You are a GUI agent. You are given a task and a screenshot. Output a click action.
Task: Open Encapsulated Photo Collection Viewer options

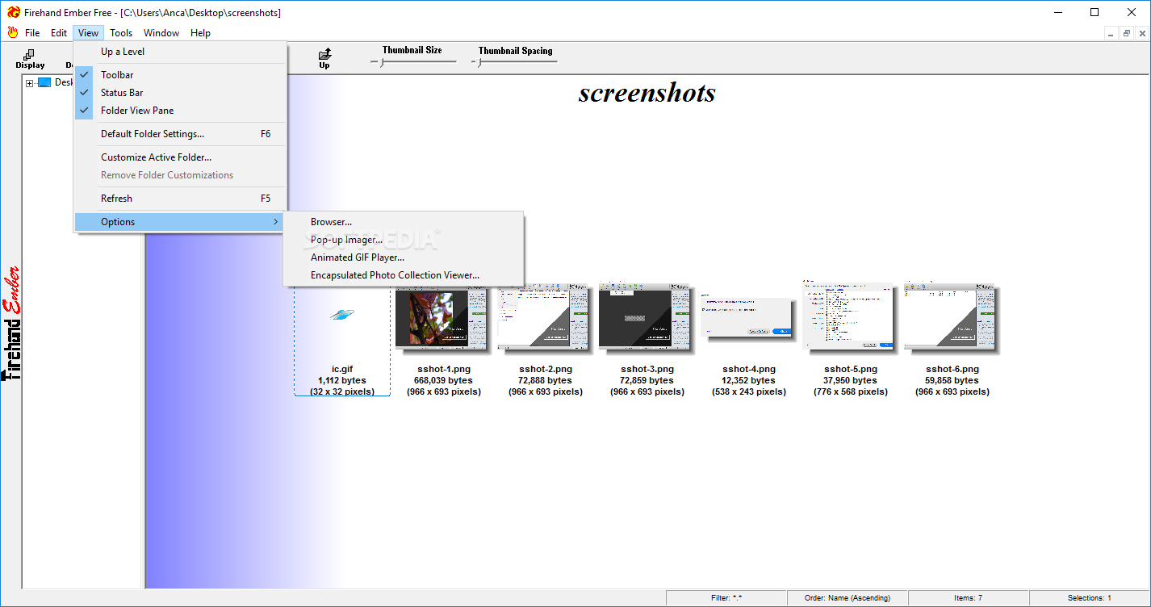[404, 275]
